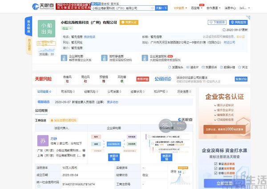Select the 官方信息 side tab

coord(28,26)
